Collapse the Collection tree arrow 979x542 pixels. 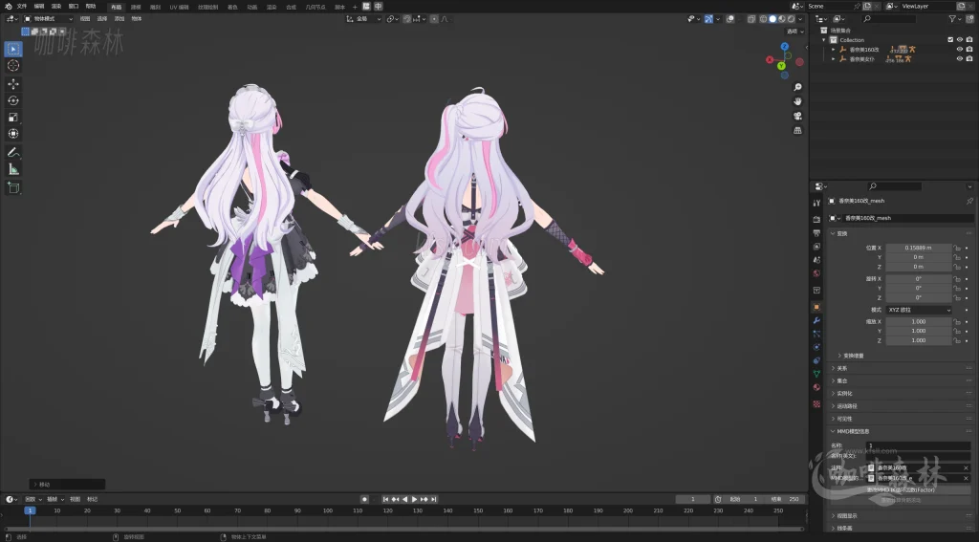point(824,39)
